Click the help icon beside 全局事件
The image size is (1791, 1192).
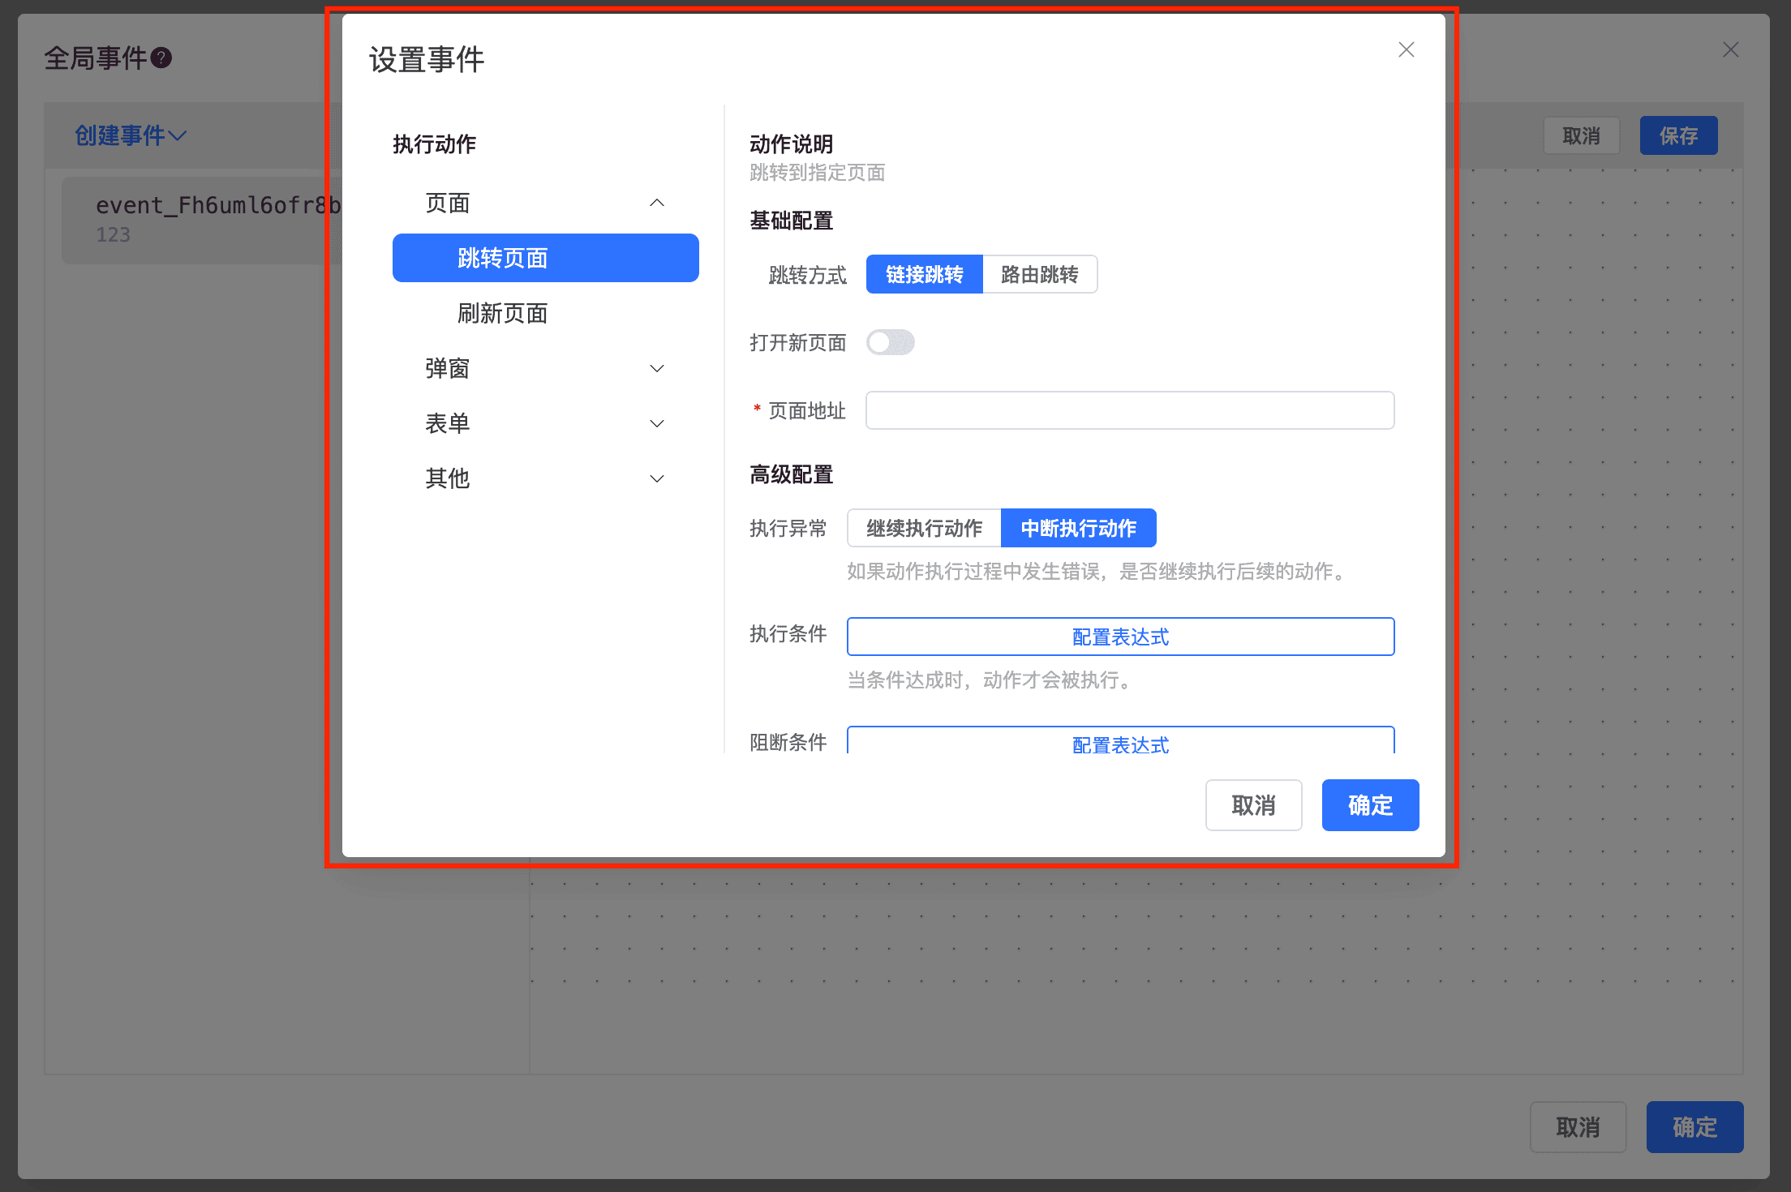[161, 58]
